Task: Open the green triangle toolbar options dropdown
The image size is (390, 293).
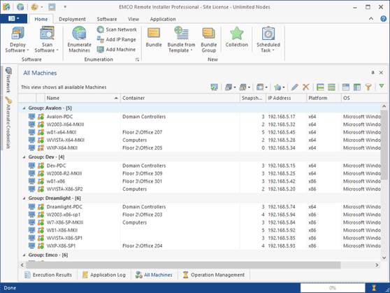Action: pos(382,86)
